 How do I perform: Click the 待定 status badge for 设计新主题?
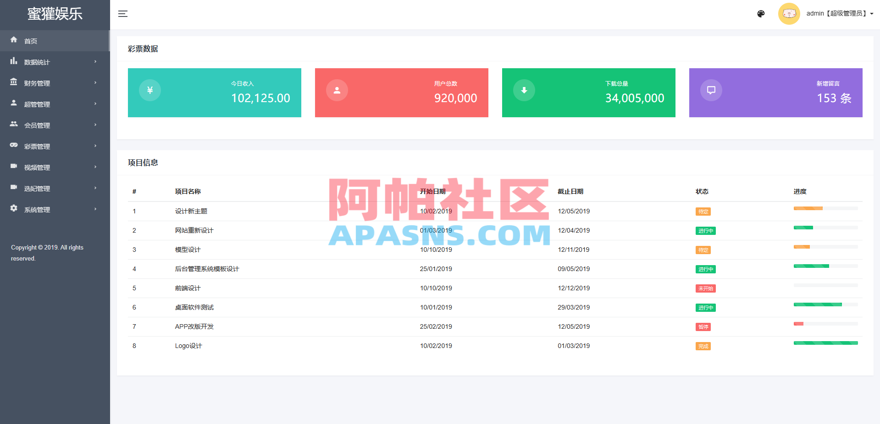pyautogui.click(x=703, y=212)
